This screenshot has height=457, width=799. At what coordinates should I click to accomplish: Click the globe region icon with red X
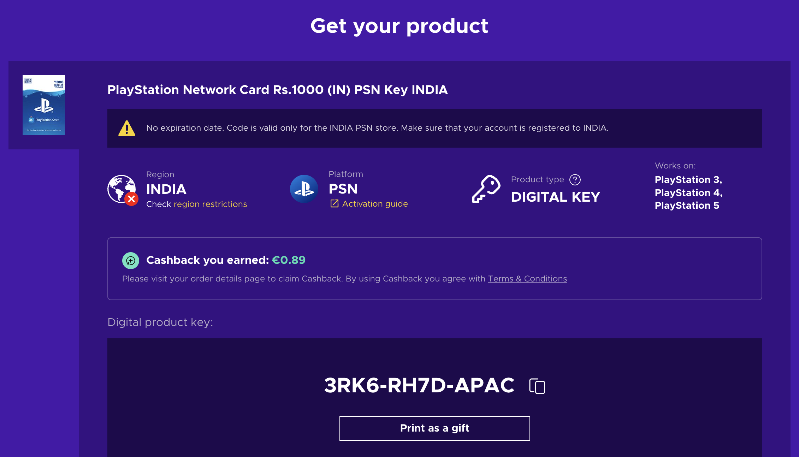[122, 190]
